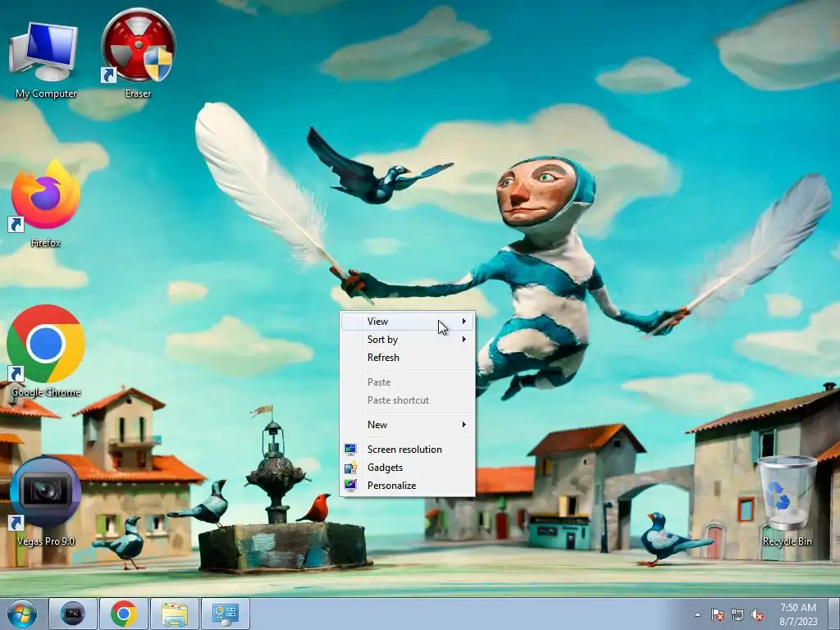This screenshot has width=840, height=630.
Task: Open Sort by in the context menu
Action: 407,340
